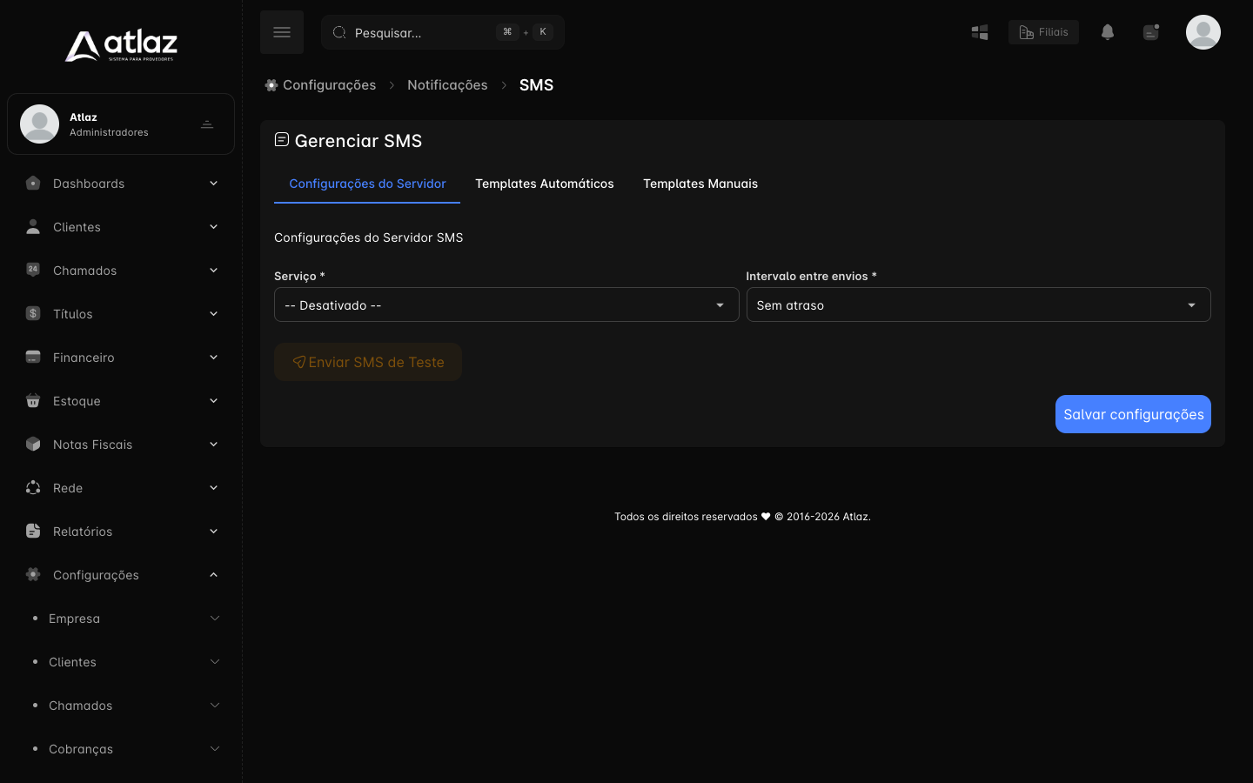Expand the Cobranças submenu chevron
Image resolution: width=1253 pixels, height=783 pixels.
coord(215,748)
